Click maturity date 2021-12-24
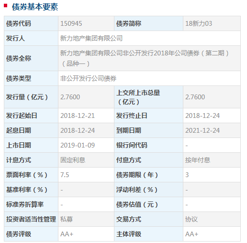The image size is (247, 243). (x=202, y=130)
